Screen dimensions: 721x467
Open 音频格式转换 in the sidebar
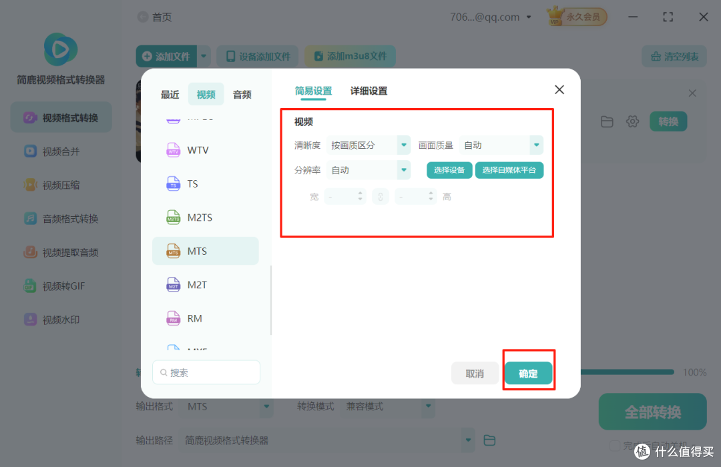[61, 218]
